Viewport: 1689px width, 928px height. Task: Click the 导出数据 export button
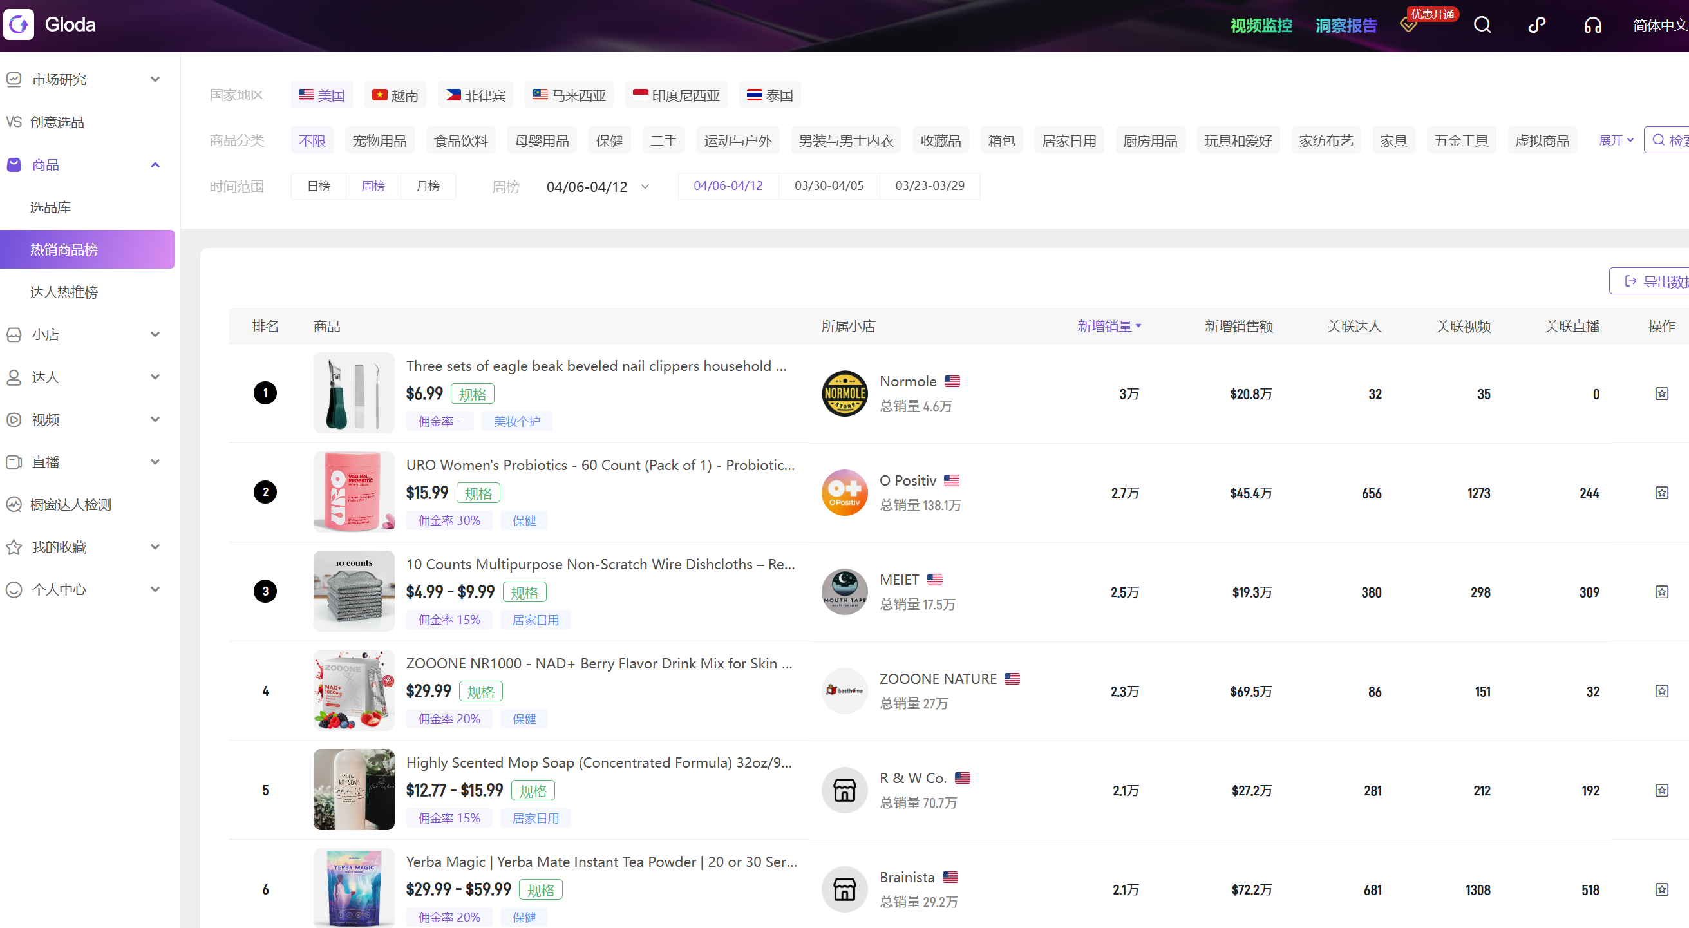[1650, 281]
